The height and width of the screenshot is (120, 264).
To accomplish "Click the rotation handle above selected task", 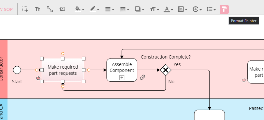I will [x=63, y=53].
